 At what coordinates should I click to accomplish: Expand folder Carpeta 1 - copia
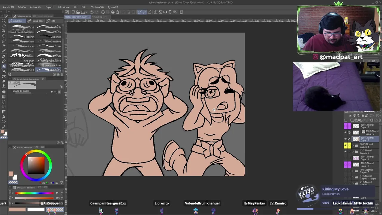click(353, 177)
